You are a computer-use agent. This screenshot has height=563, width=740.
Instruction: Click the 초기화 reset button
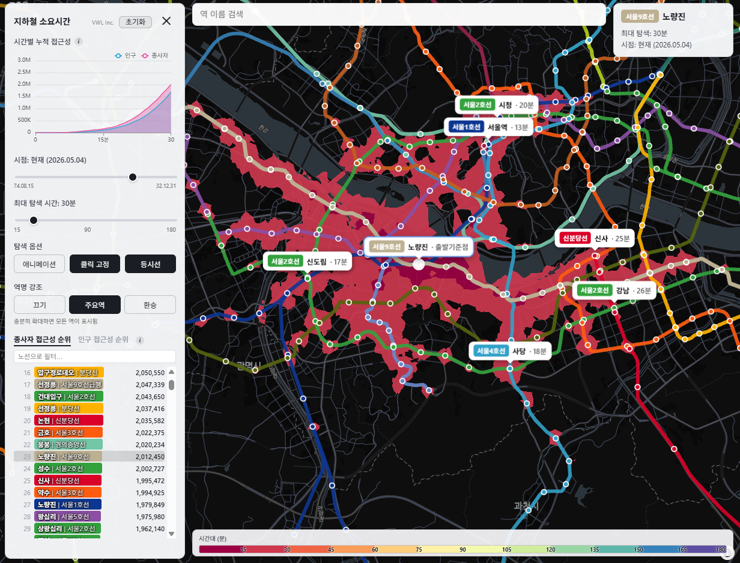click(135, 22)
